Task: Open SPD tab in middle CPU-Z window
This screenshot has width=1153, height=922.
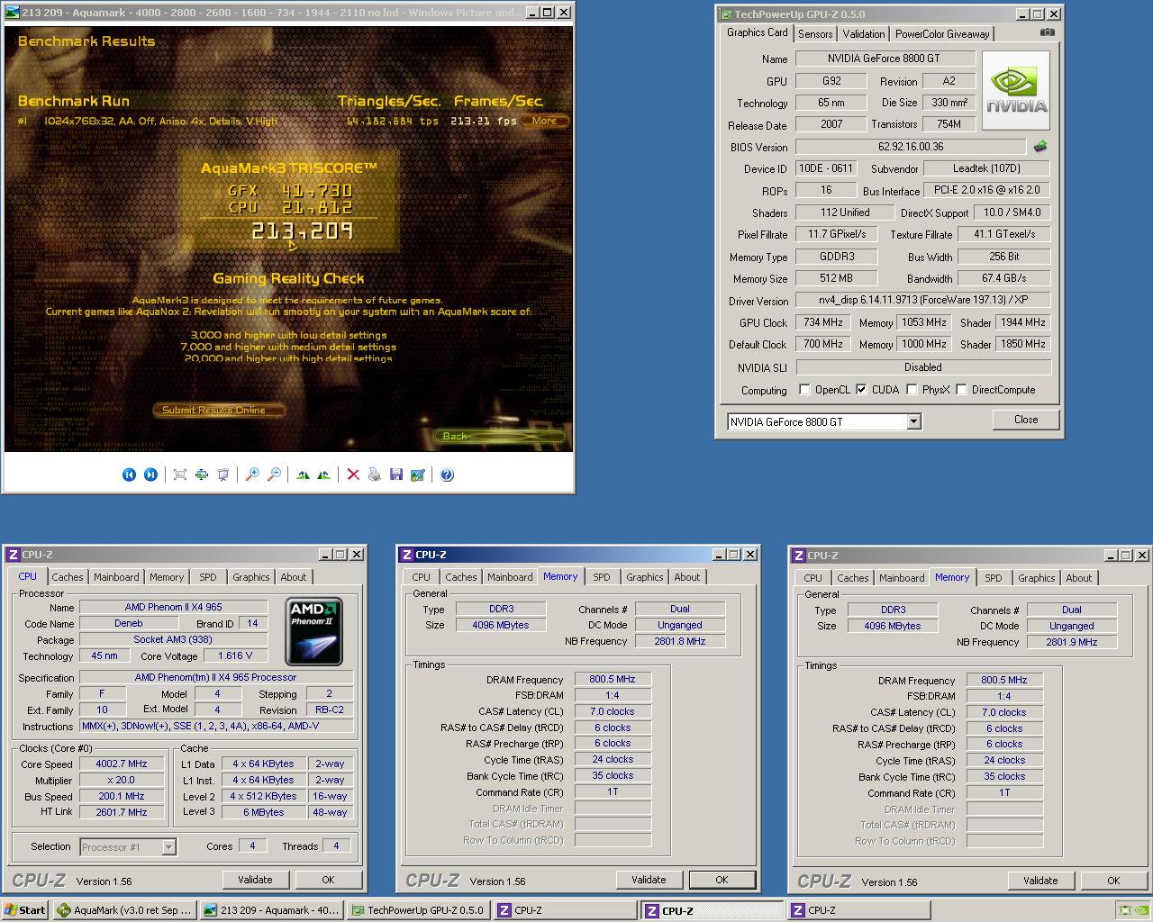Action: coord(602,577)
